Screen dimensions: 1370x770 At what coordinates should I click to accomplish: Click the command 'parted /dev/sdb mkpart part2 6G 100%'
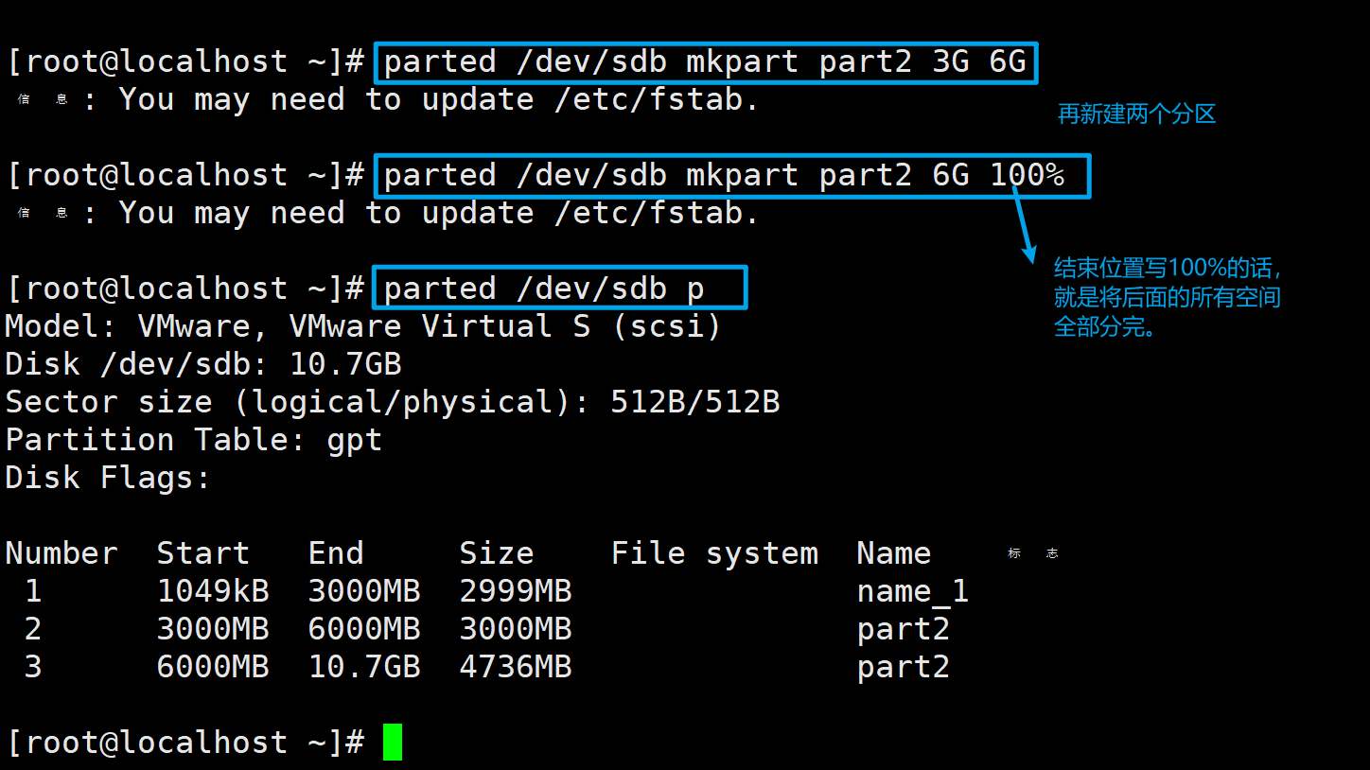(x=724, y=176)
